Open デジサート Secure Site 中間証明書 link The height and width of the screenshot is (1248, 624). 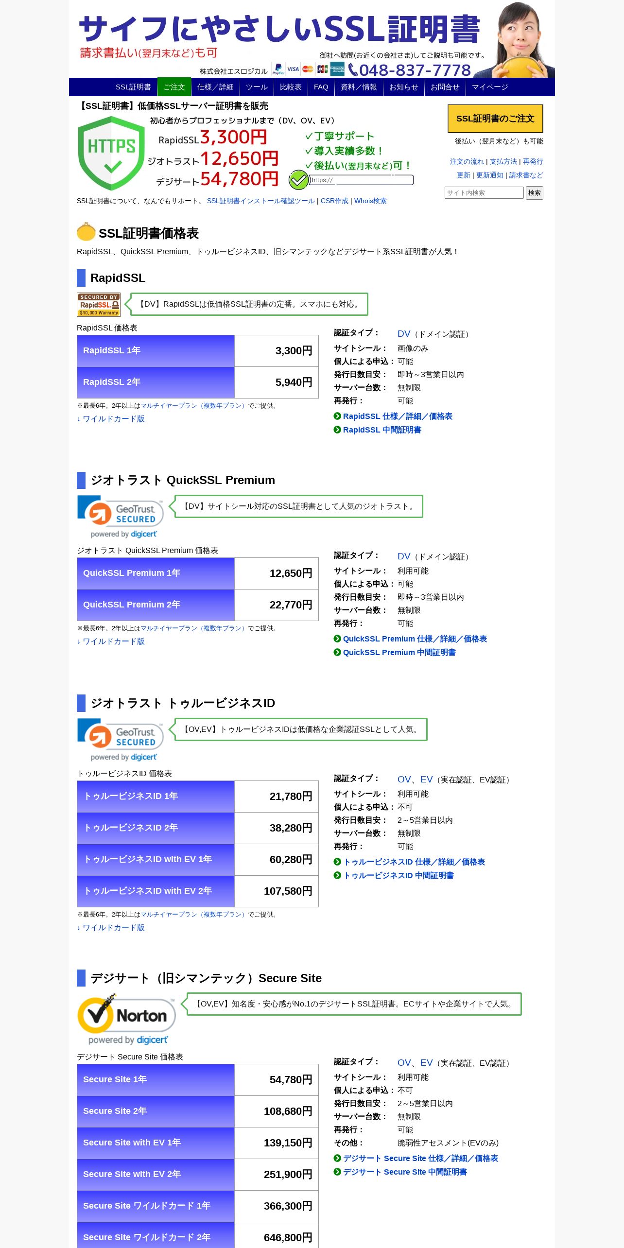[405, 1172]
